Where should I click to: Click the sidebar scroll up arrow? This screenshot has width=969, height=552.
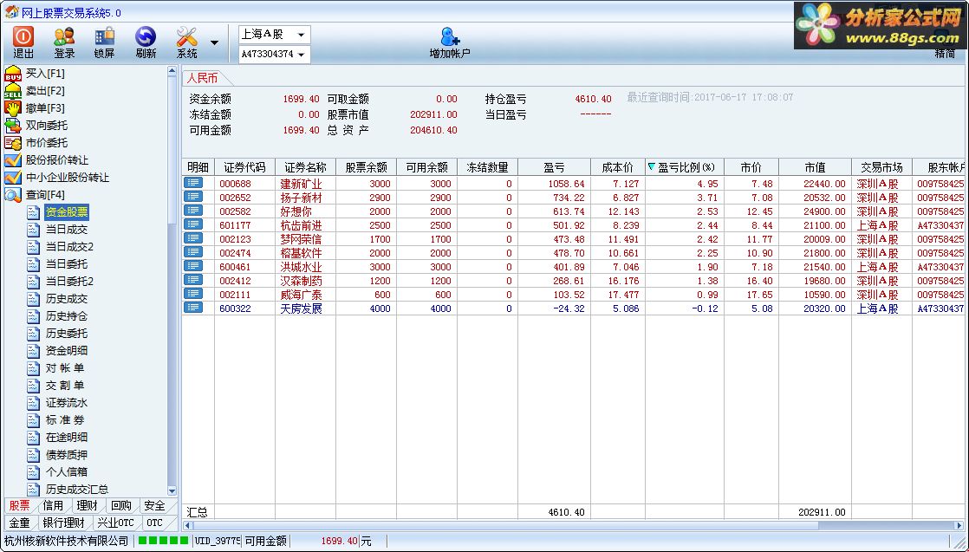coord(172,71)
